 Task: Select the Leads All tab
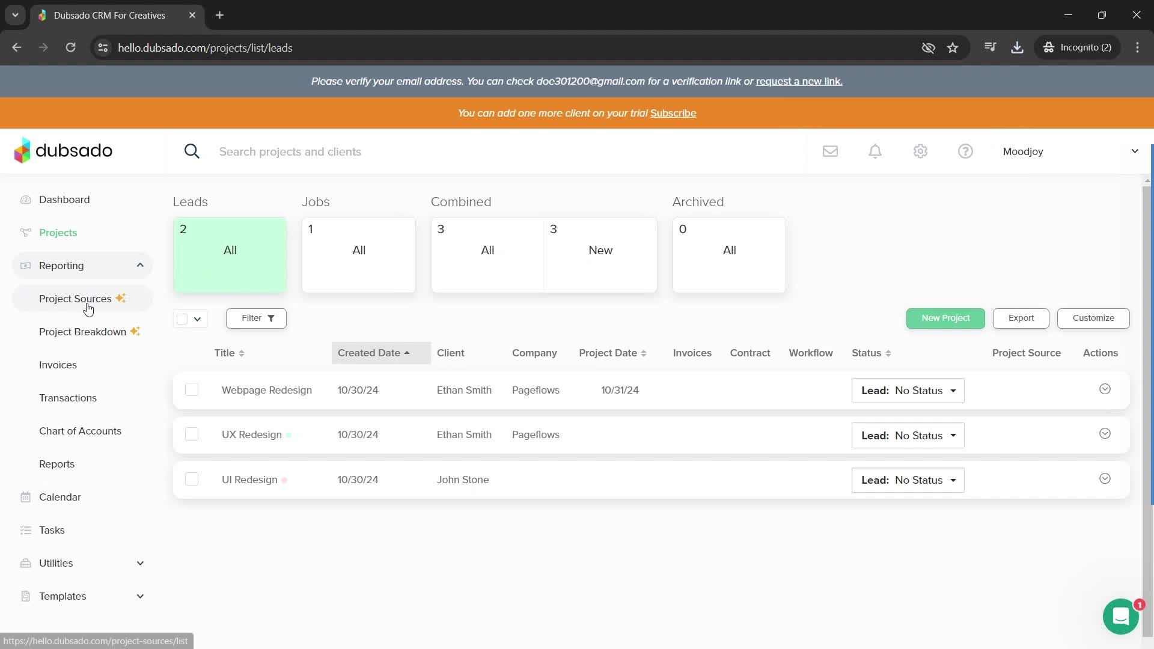click(x=230, y=255)
